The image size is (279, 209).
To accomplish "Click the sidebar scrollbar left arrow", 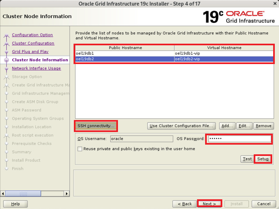I will coord(3,193).
